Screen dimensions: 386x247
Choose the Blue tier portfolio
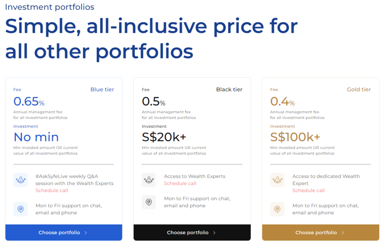click(x=64, y=232)
